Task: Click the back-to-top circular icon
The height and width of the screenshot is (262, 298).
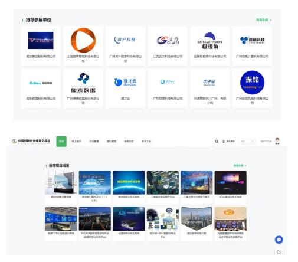Action: pos(279,252)
